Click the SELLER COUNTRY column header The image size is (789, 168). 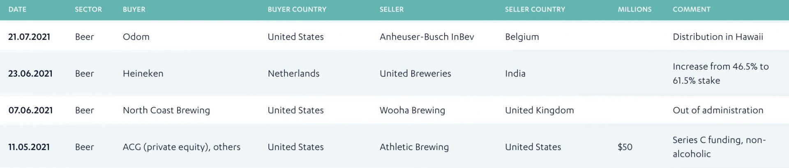coord(535,9)
